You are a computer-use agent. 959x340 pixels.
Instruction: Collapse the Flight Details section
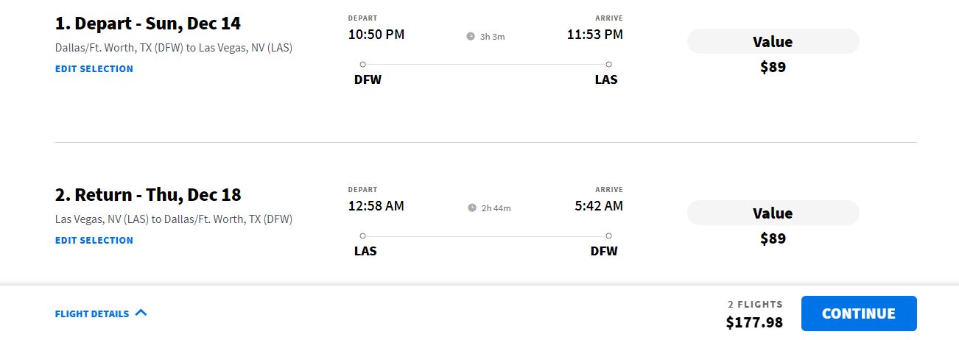[92, 314]
